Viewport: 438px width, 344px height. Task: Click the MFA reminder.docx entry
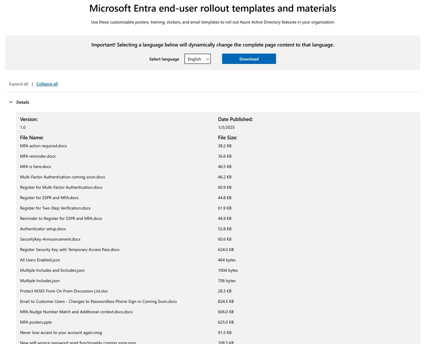(38, 156)
